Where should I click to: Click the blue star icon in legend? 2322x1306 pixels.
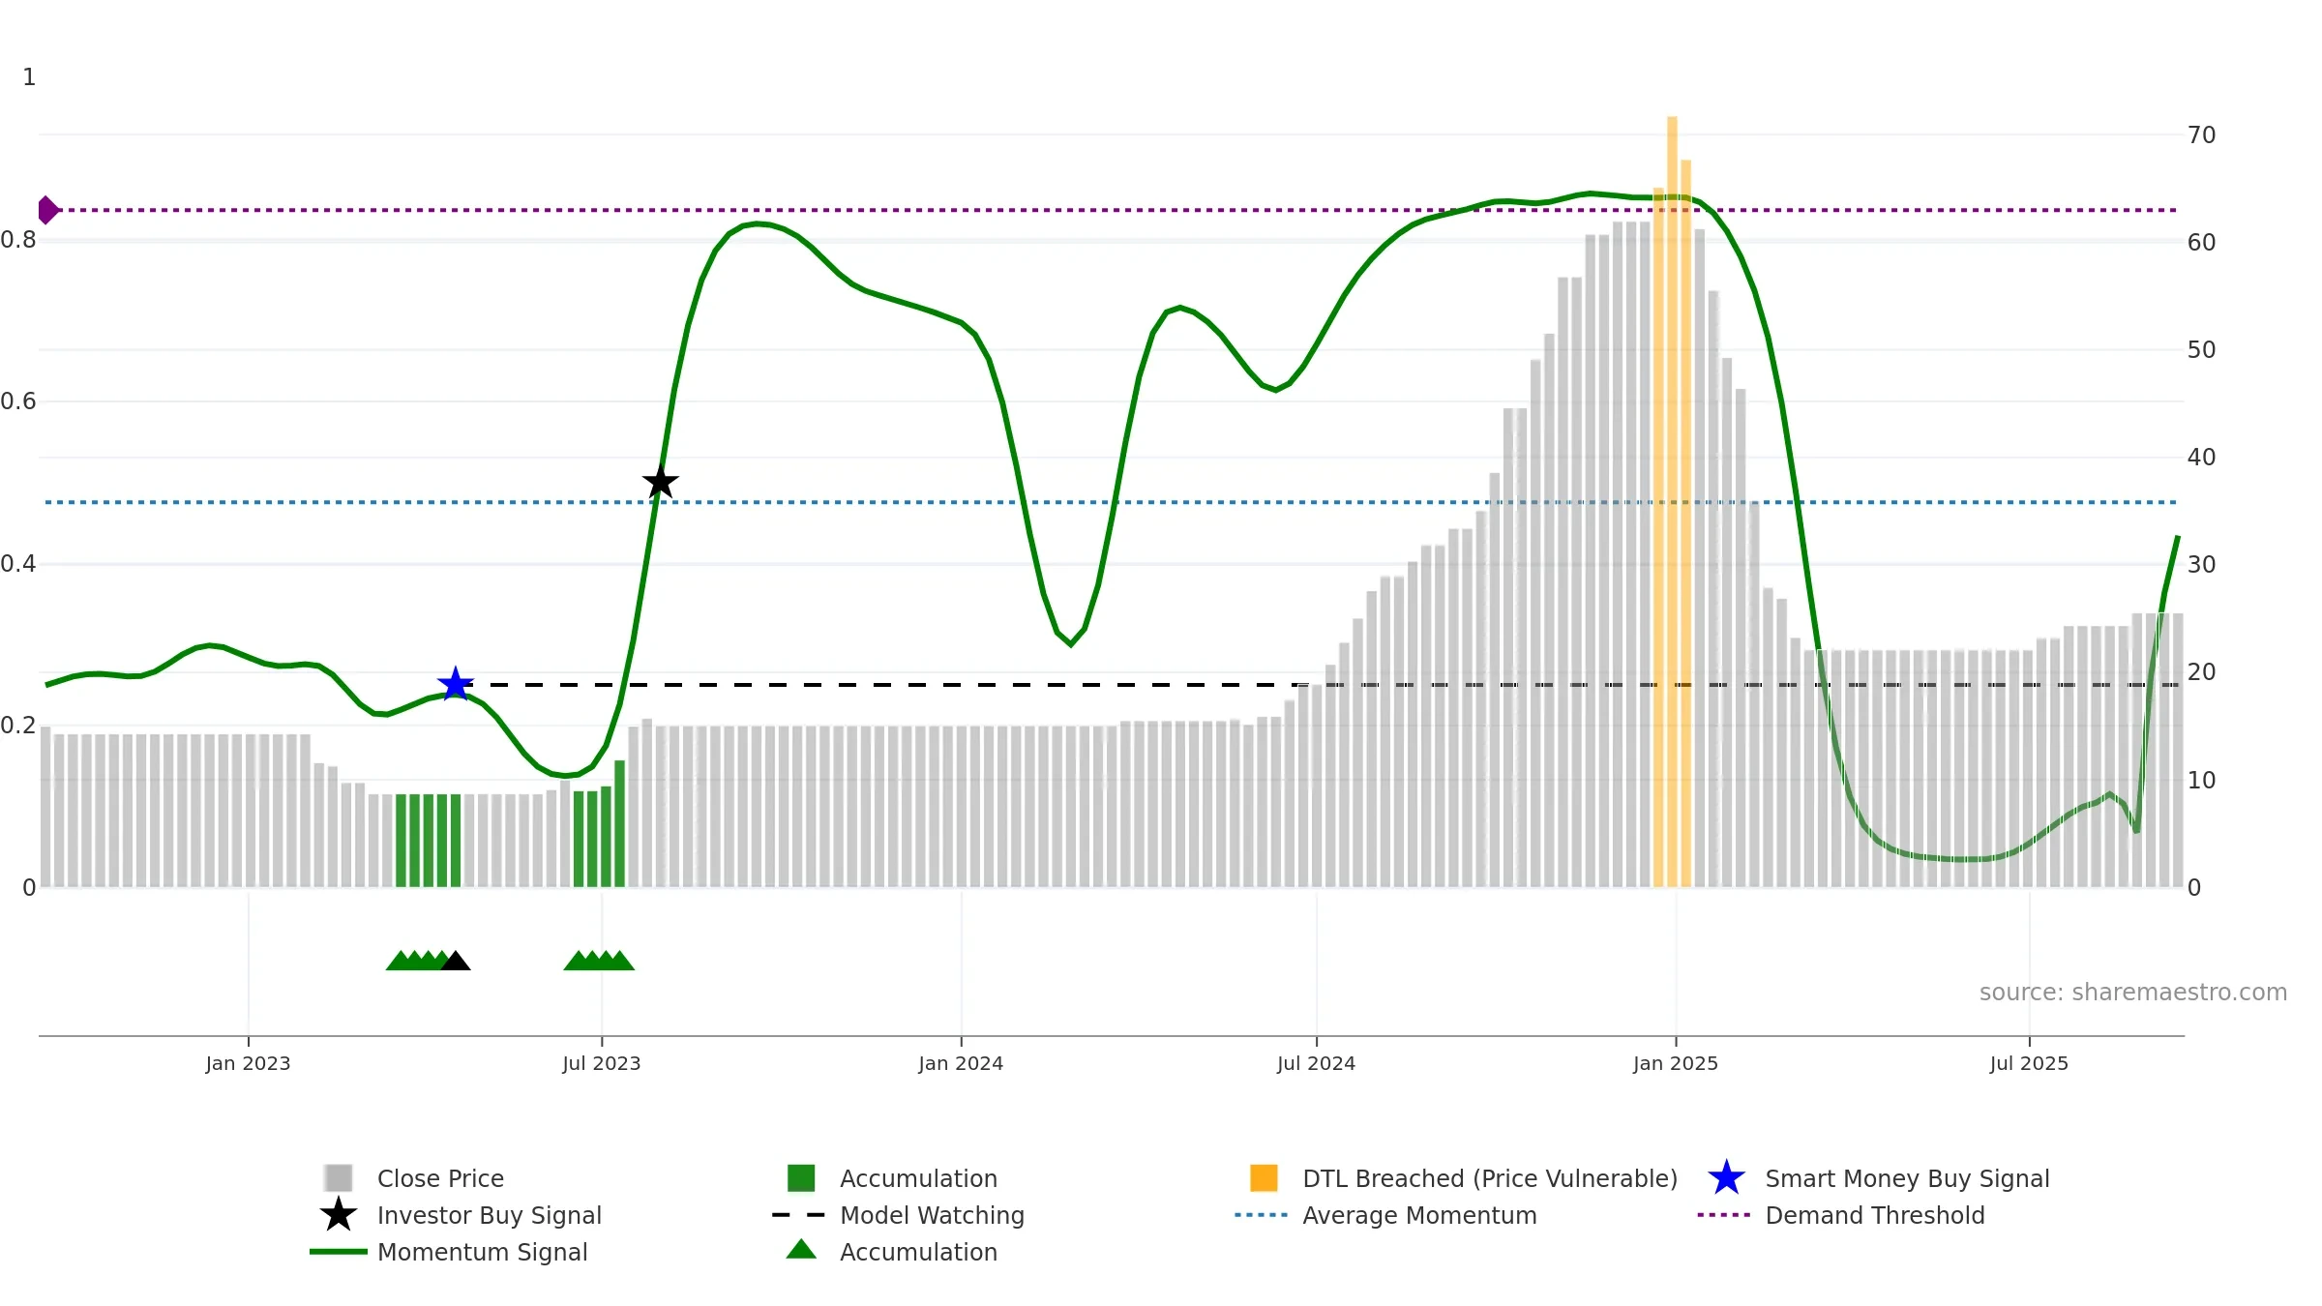pos(1726,1178)
